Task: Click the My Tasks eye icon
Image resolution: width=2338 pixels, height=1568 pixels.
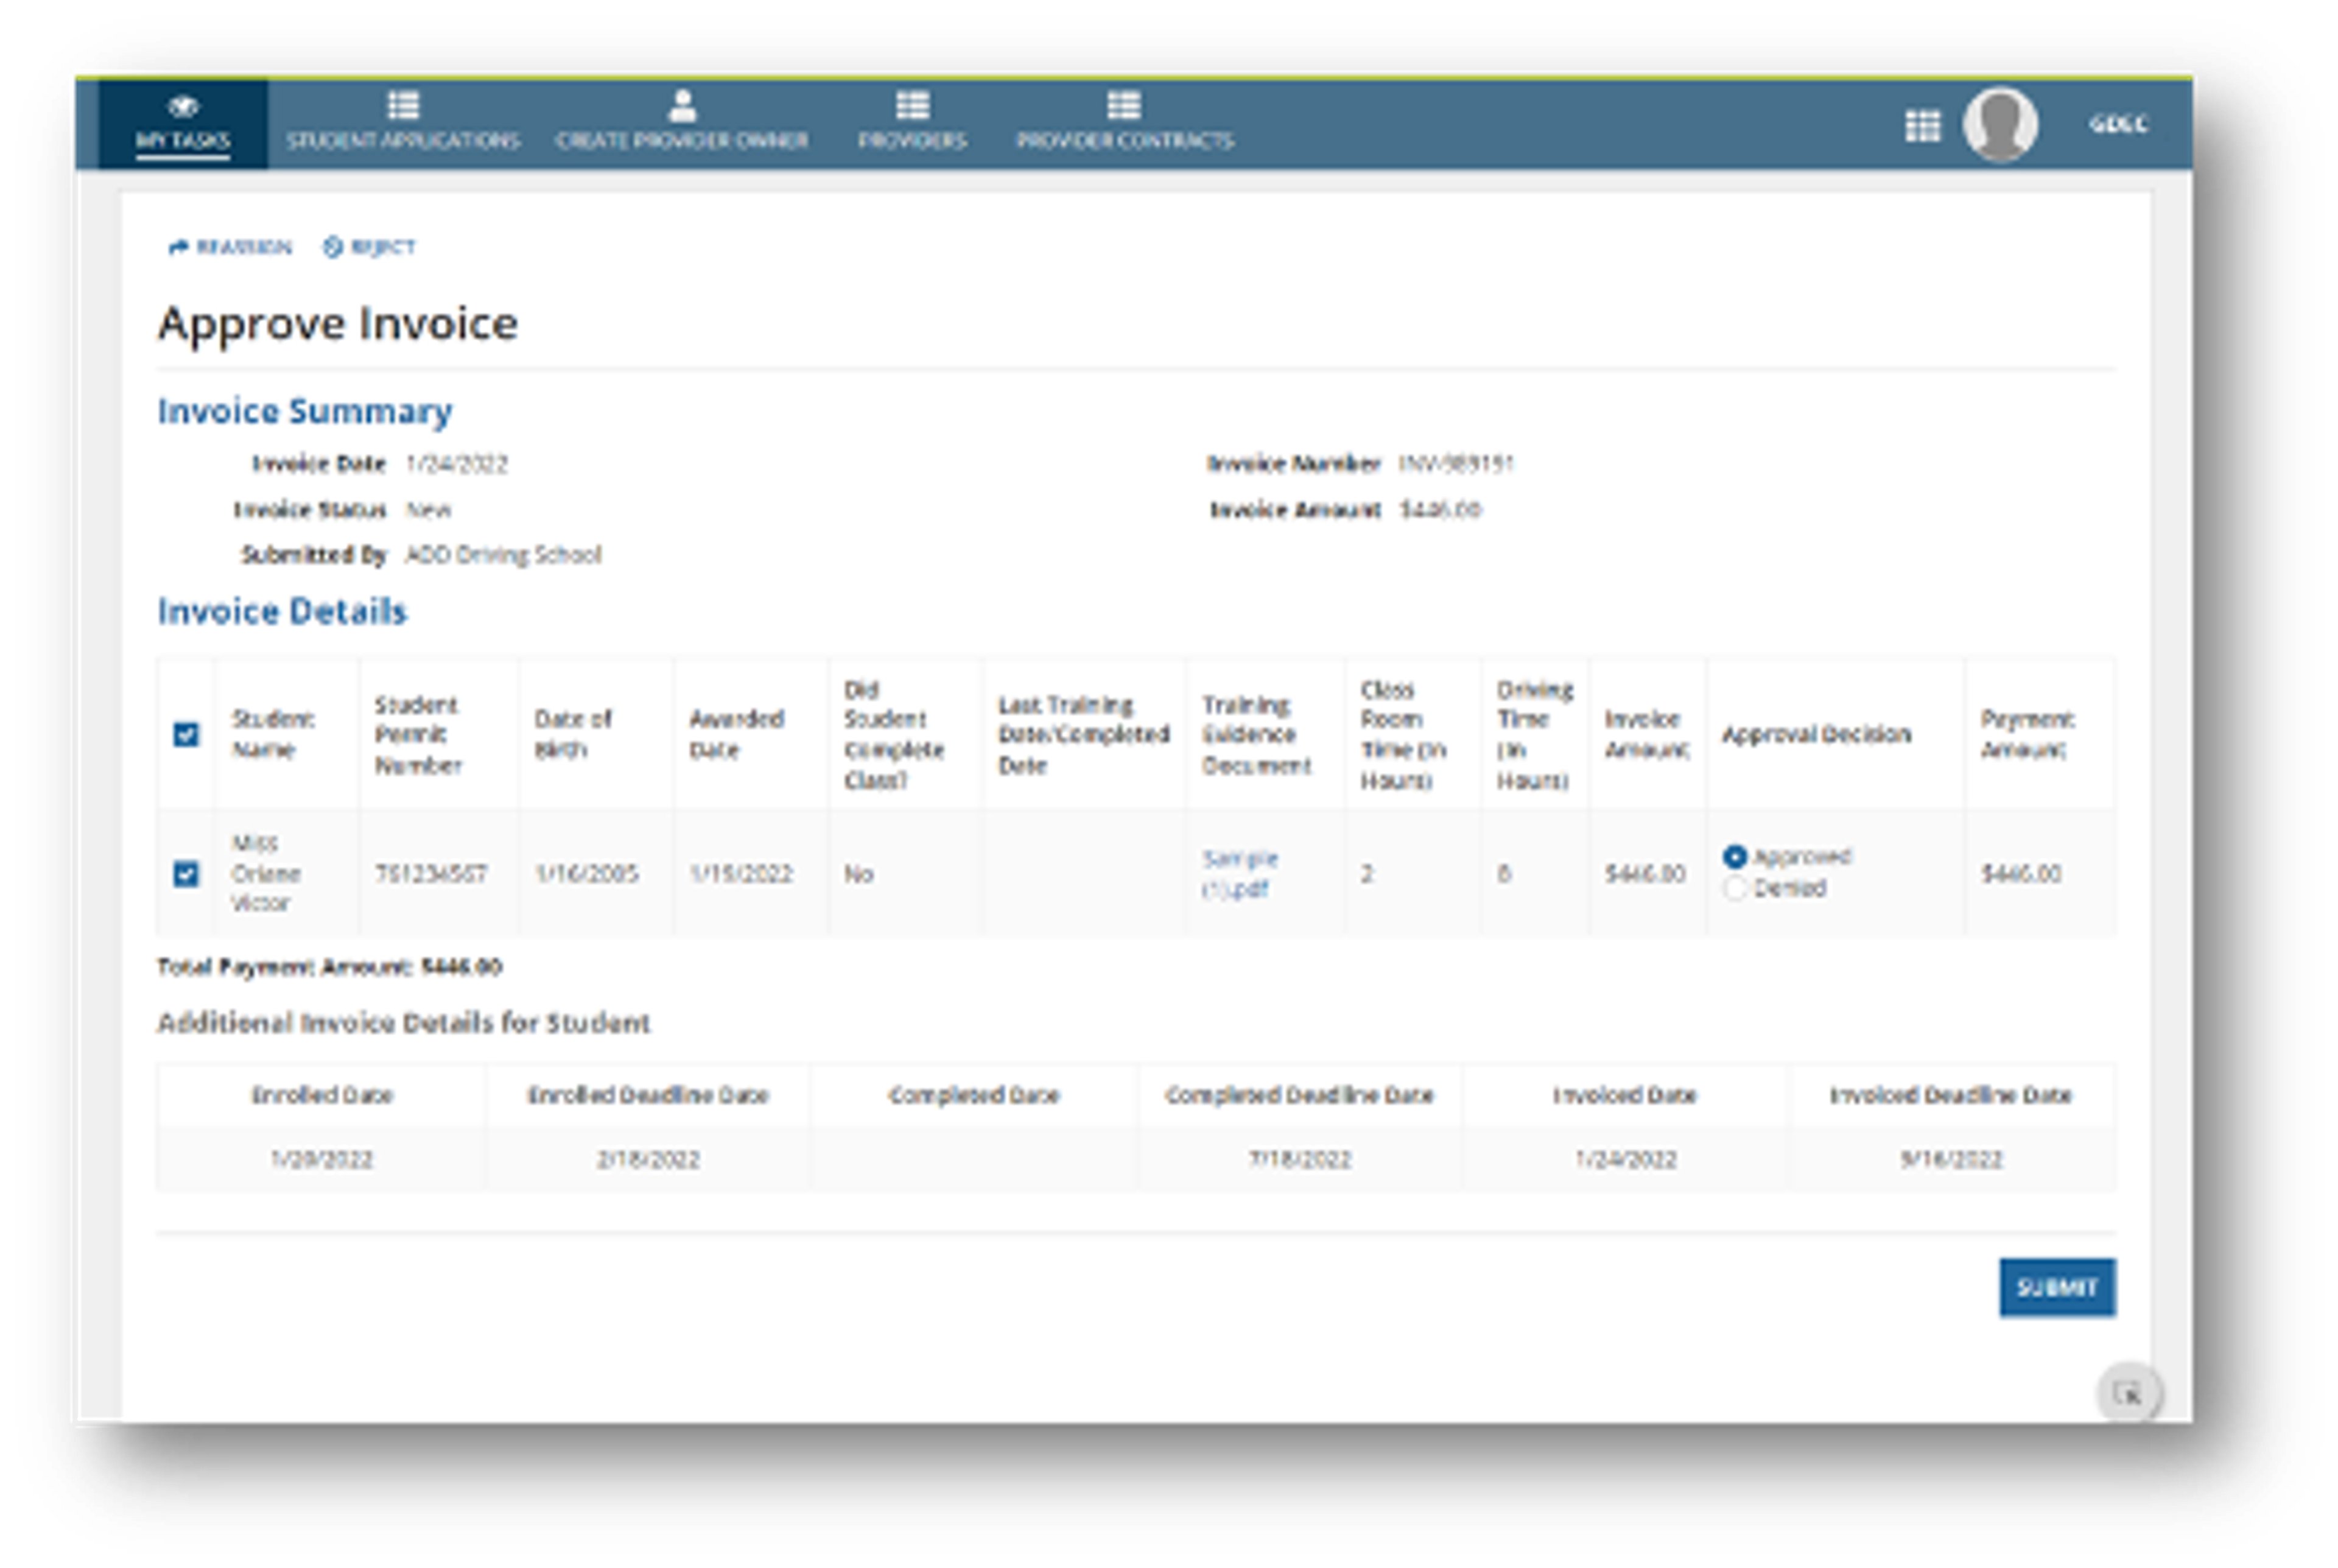Action: coord(183,105)
